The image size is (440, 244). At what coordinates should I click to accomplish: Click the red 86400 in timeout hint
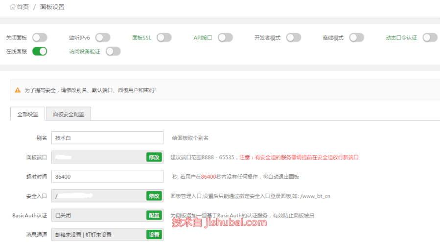point(208,177)
